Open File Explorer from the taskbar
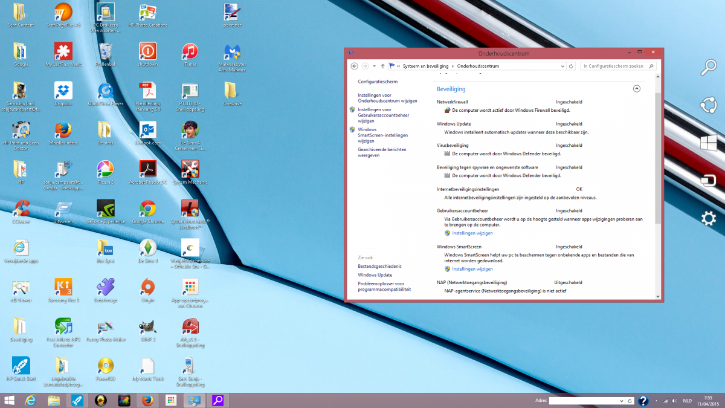The width and height of the screenshot is (725, 408). pos(54,400)
